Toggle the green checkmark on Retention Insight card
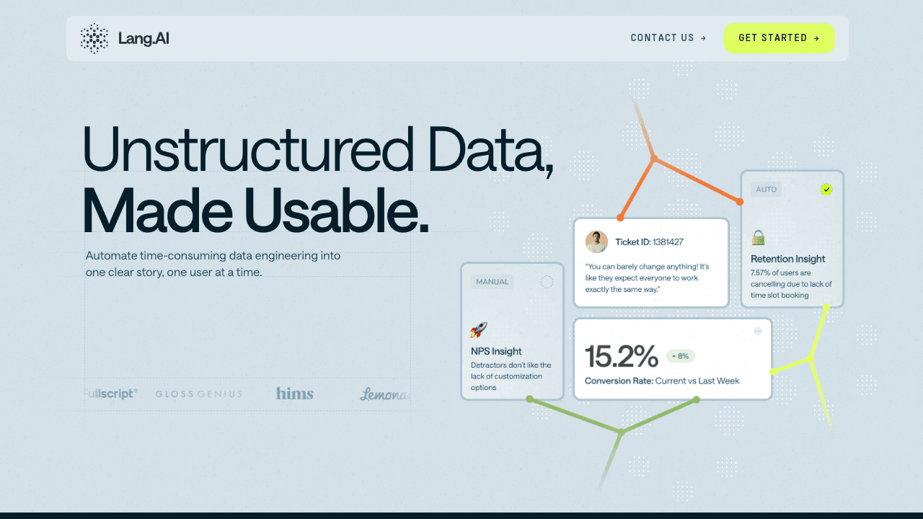 point(826,190)
